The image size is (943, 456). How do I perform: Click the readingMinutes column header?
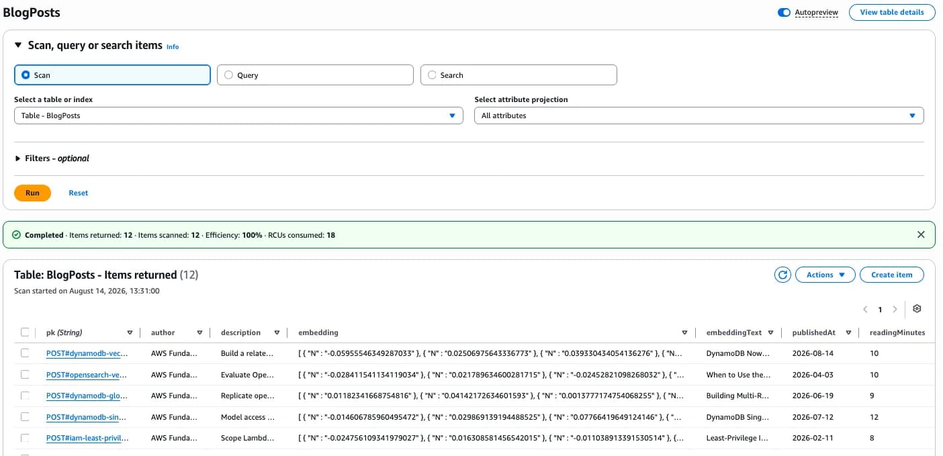tap(897, 332)
